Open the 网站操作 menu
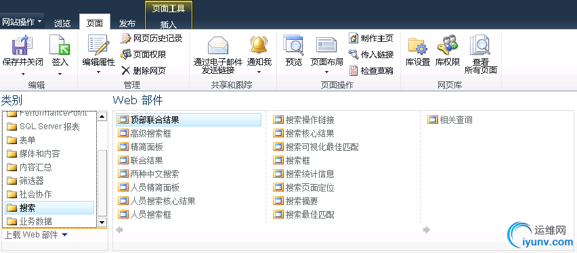Viewport: 577px width, 253px height. coord(22,22)
